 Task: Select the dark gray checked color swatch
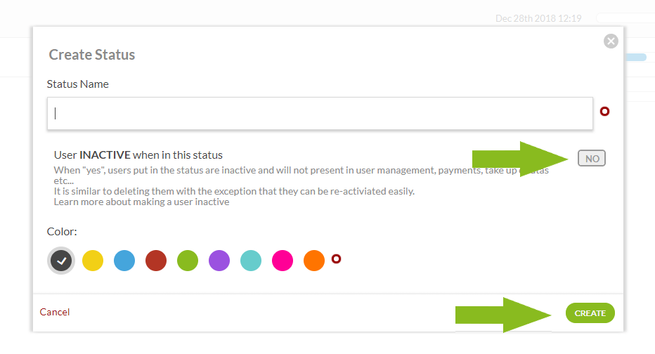[61, 261]
